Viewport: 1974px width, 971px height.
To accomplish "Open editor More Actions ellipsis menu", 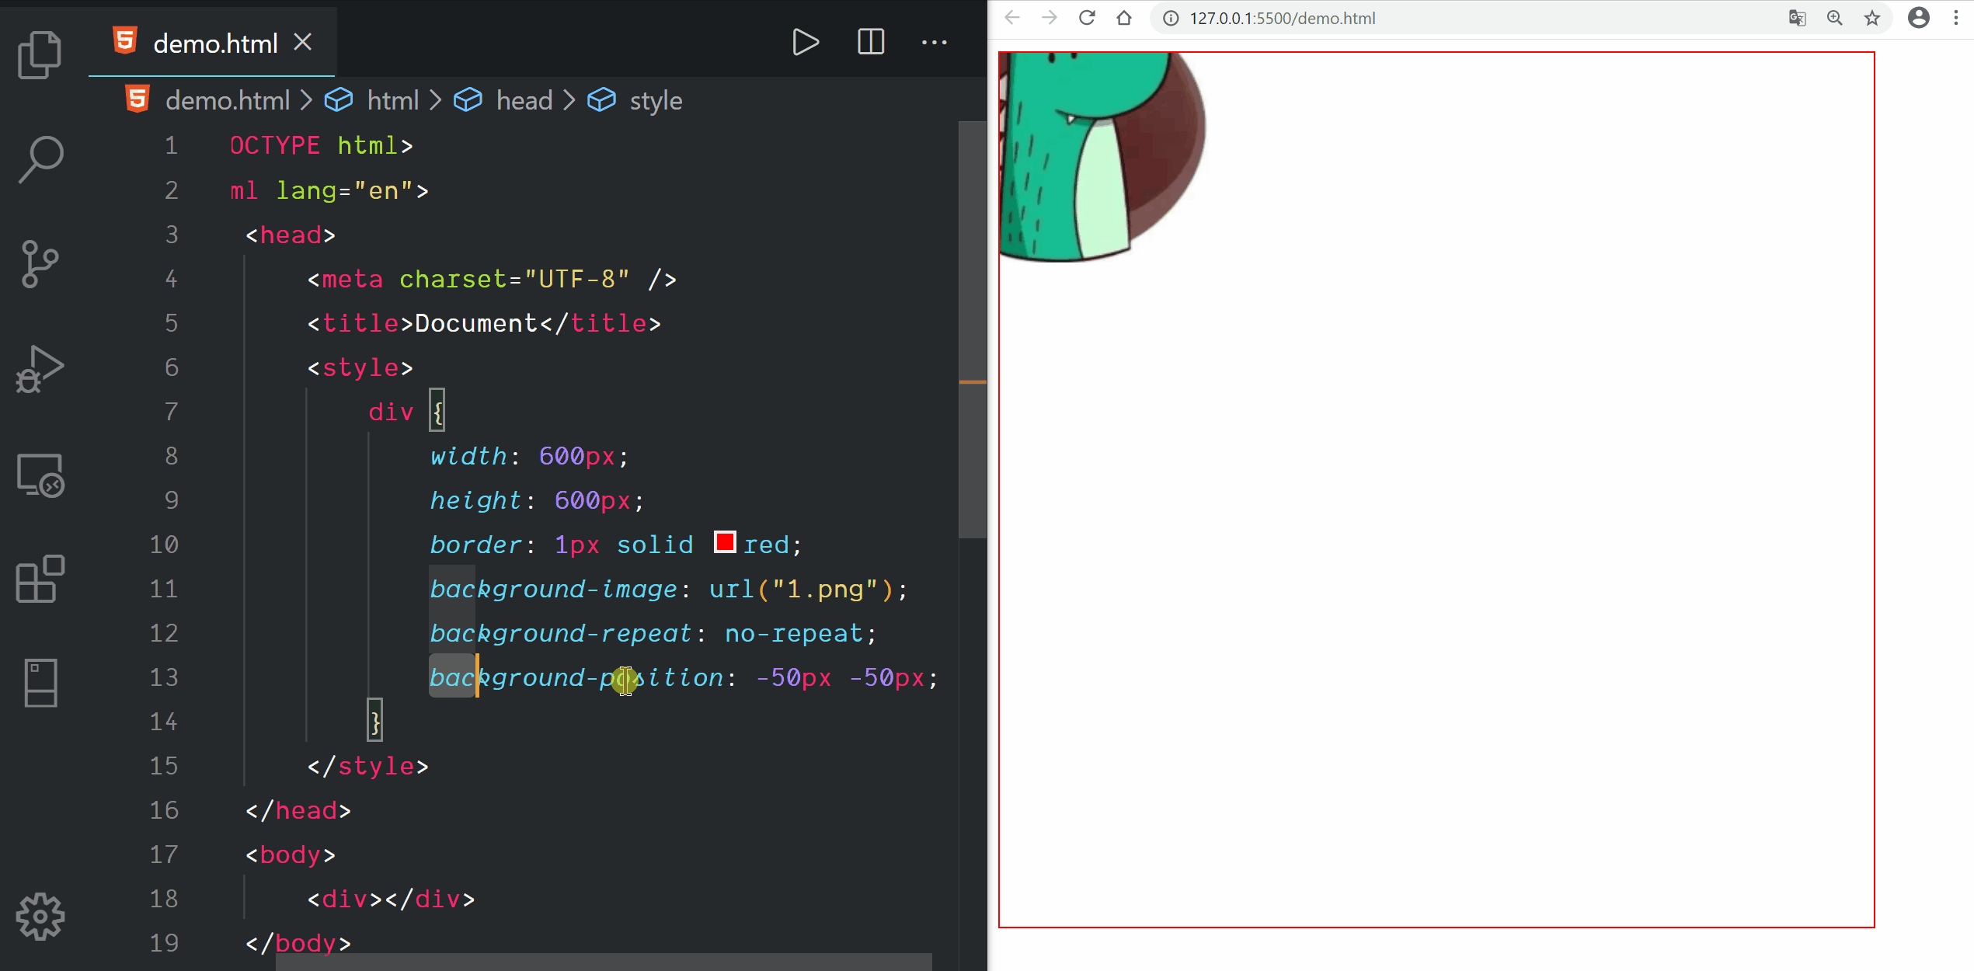I will 934,42.
